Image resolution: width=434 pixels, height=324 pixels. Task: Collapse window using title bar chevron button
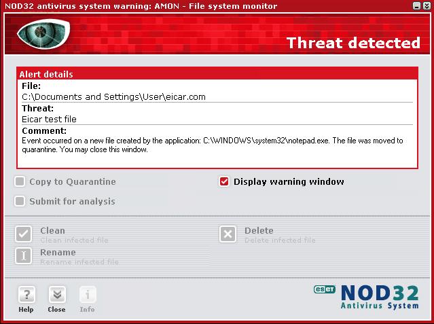(427, 6)
